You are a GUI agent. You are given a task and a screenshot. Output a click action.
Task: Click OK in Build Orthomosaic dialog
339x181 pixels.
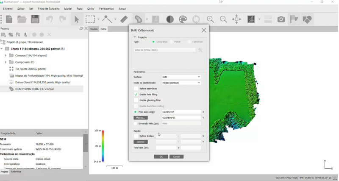tap(161, 156)
